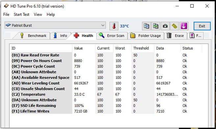Open the Patriot Burst drive dropdown

click(55, 25)
